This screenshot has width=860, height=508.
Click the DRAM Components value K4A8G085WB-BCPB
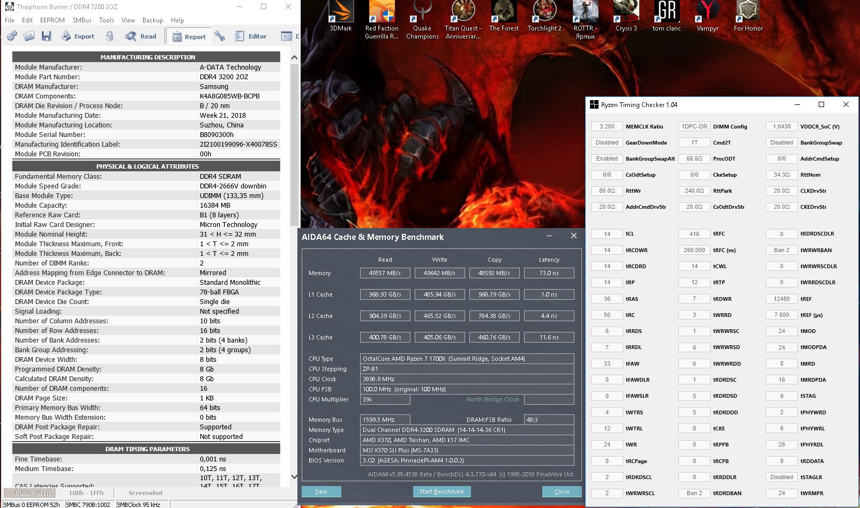(x=230, y=96)
